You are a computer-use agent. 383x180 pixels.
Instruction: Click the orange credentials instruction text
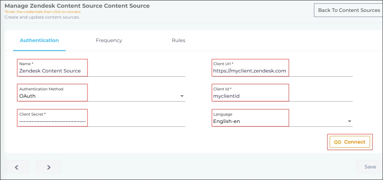(43, 12)
